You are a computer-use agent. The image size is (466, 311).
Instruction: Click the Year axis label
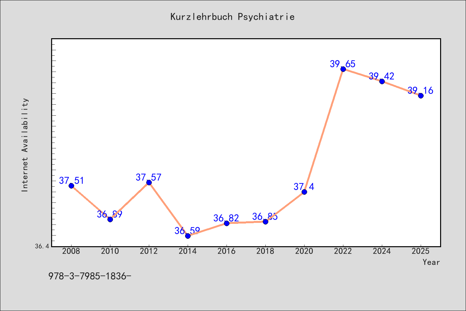tap(431, 262)
